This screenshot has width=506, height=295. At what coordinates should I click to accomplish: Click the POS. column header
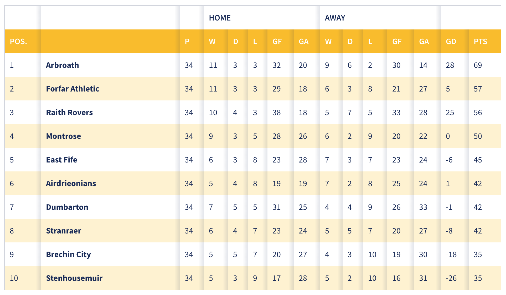click(x=18, y=42)
